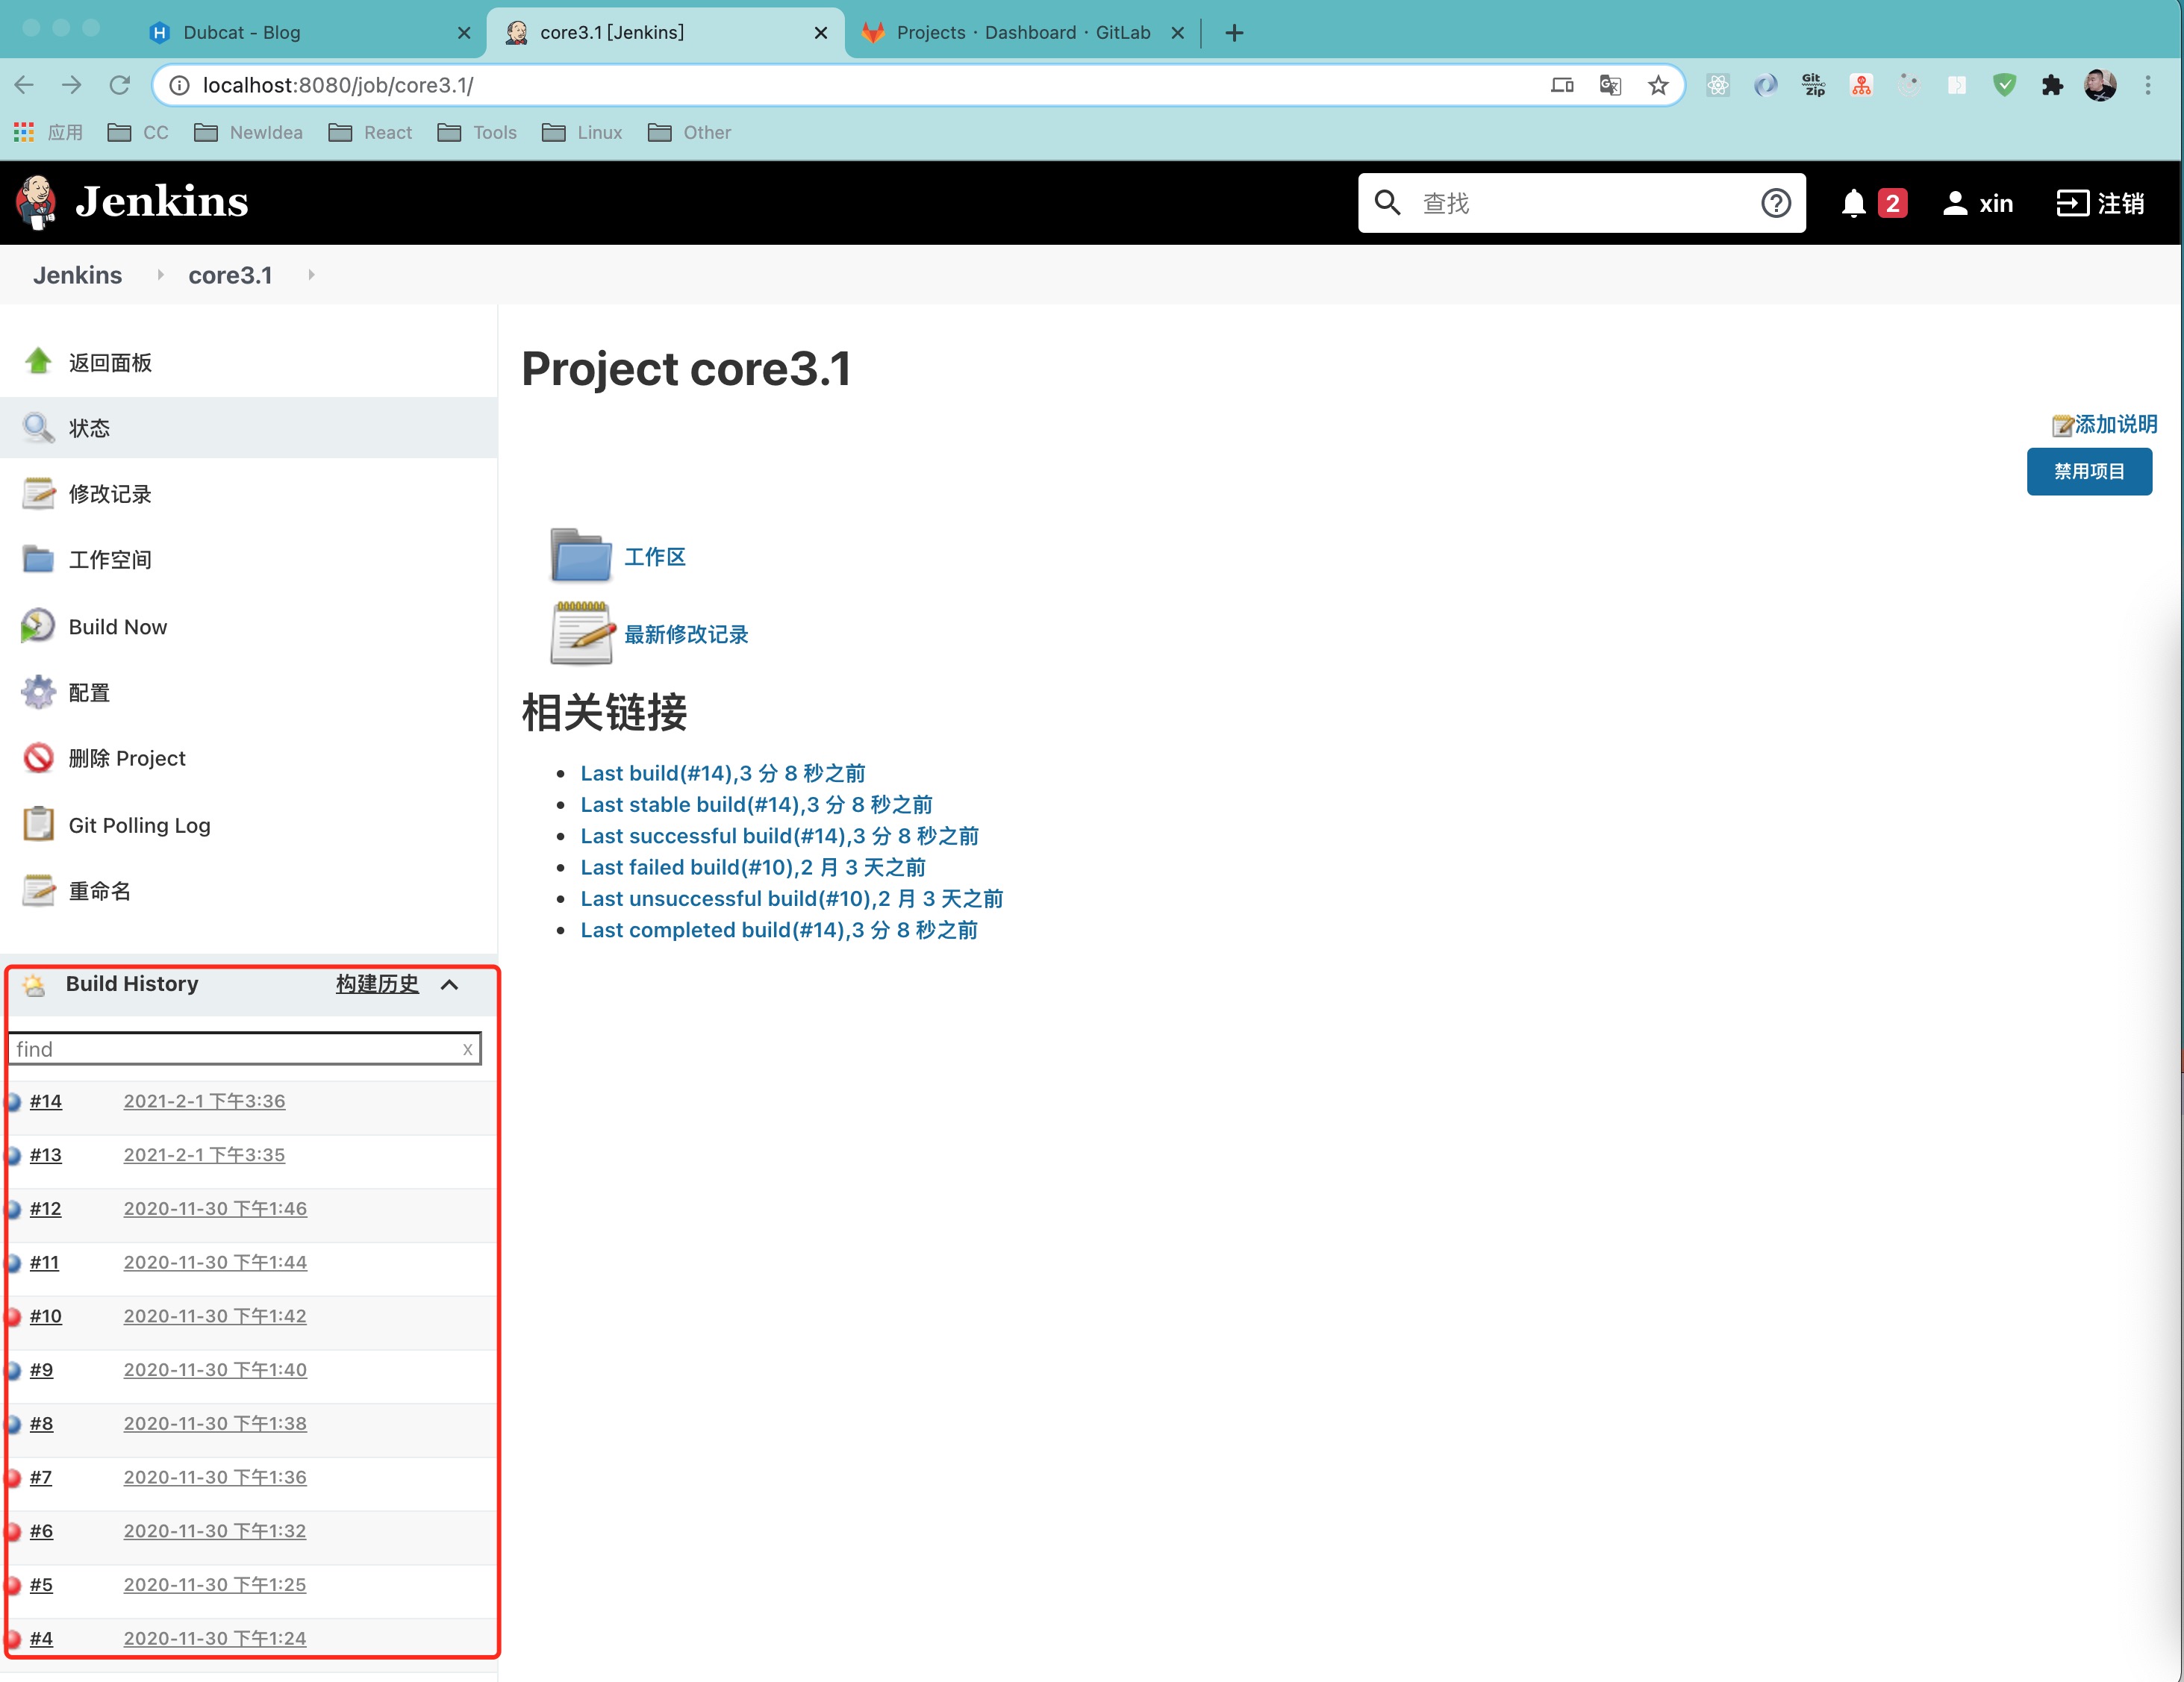Image resolution: width=2184 pixels, height=1682 pixels.
Task: Click the browser address bar URL
Action: click(338, 85)
